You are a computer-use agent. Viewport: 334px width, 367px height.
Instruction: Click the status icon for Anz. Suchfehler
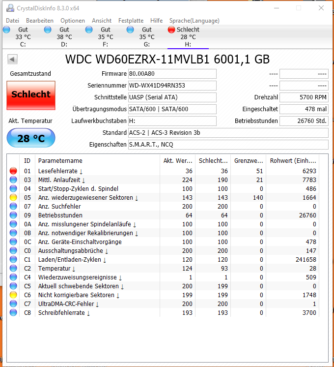tap(13, 207)
